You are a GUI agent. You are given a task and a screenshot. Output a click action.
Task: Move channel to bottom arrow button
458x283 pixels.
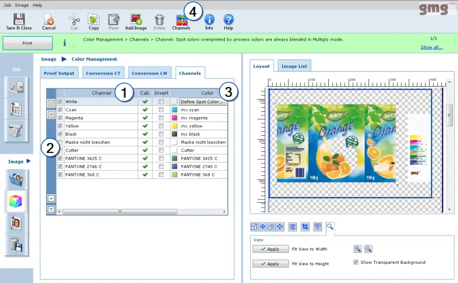51,209
